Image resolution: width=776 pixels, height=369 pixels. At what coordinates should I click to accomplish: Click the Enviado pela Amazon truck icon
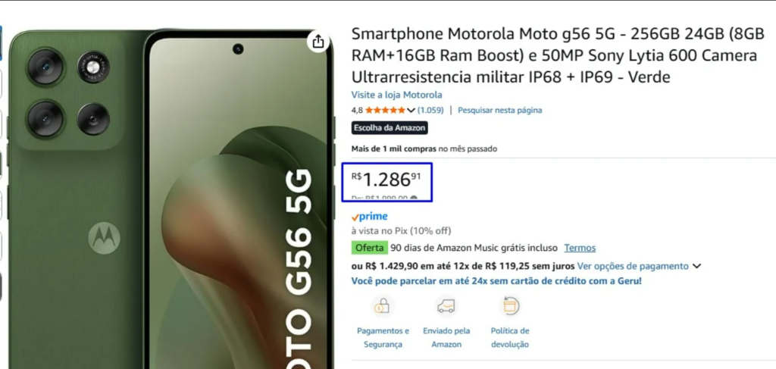tap(446, 307)
